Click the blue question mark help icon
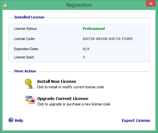158x133 pixels. 11,120
